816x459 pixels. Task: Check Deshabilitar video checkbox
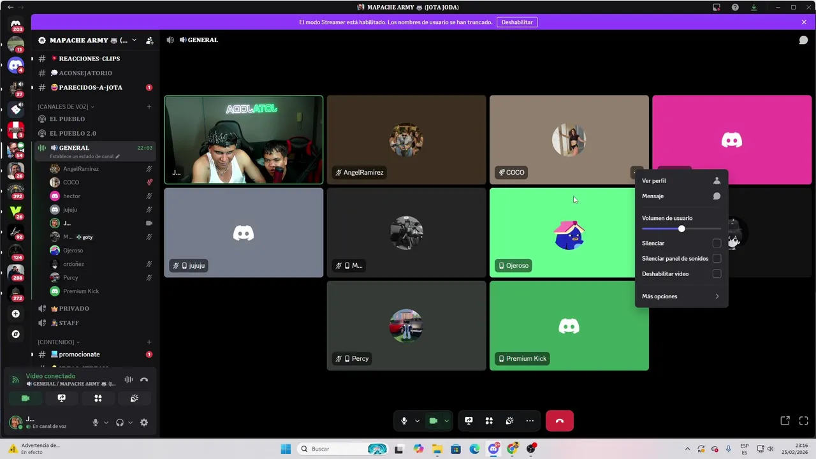click(717, 274)
